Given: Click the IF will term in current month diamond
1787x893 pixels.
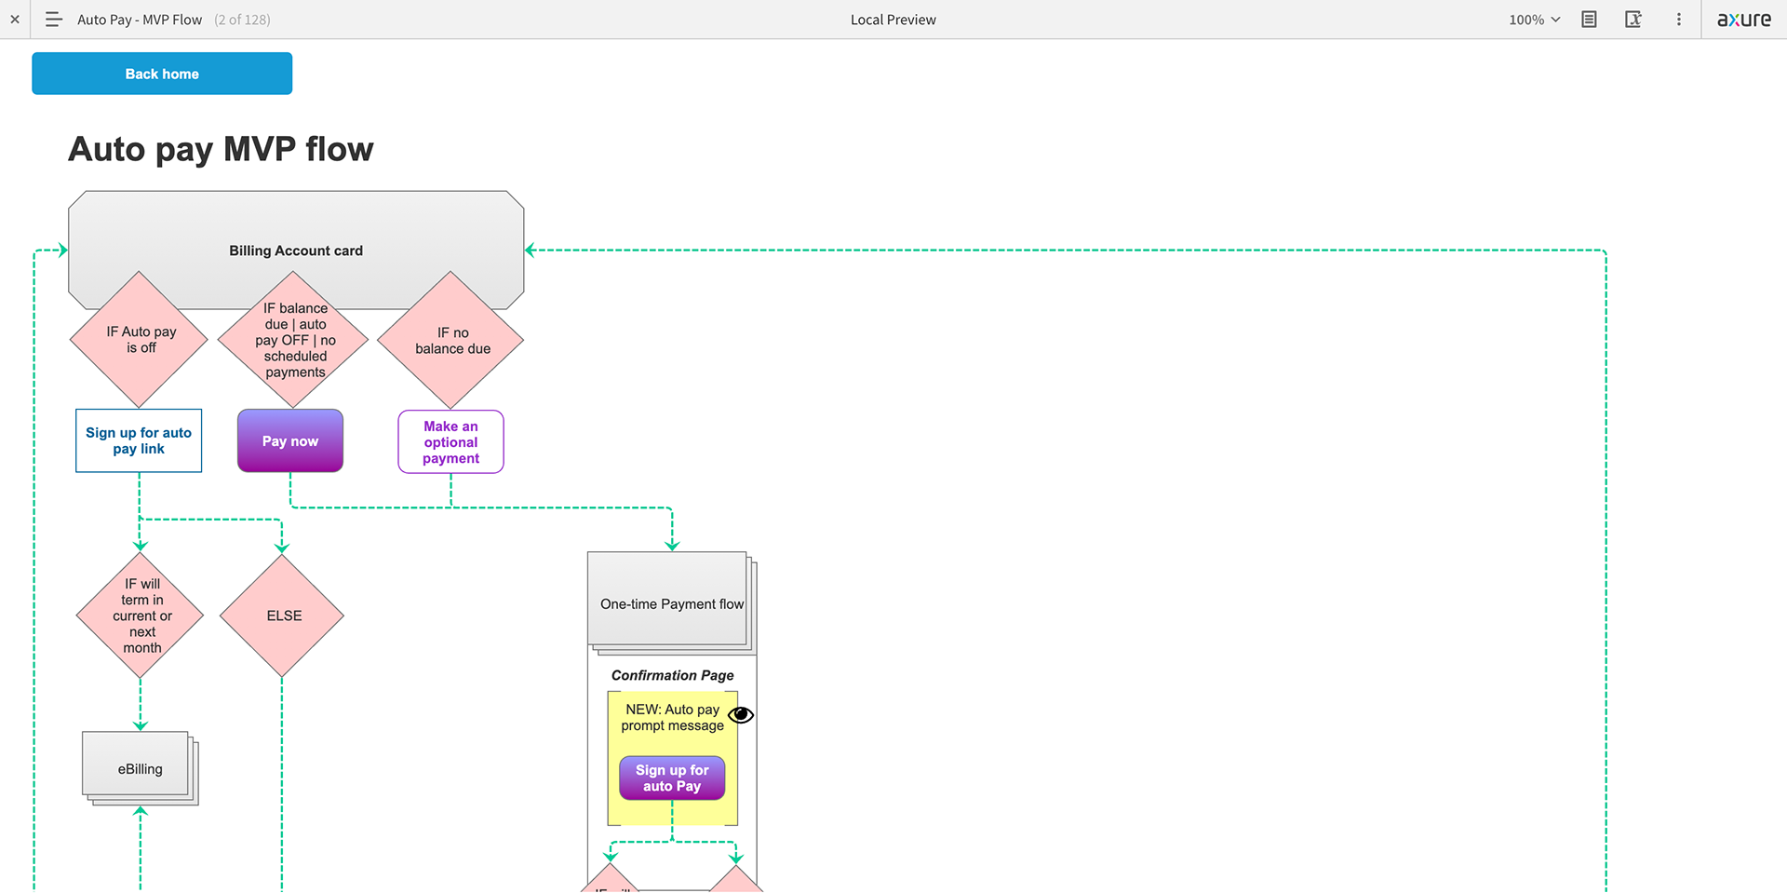Looking at the screenshot, I should tap(141, 616).
